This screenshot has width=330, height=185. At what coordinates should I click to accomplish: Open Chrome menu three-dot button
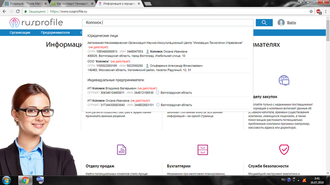pyautogui.click(x=326, y=11)
